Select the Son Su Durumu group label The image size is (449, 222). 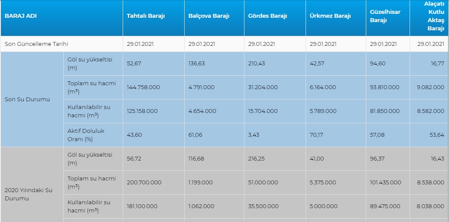coord(27,99)
